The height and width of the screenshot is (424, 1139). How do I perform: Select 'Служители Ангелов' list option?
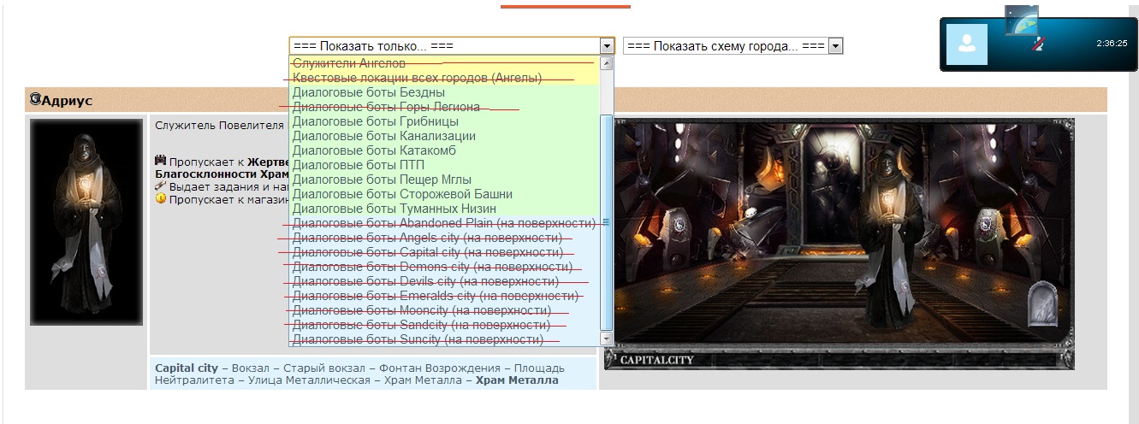coord(446,63)
